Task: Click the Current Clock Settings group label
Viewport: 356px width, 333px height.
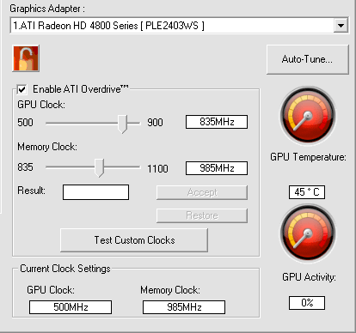Action: pos(65,269)
